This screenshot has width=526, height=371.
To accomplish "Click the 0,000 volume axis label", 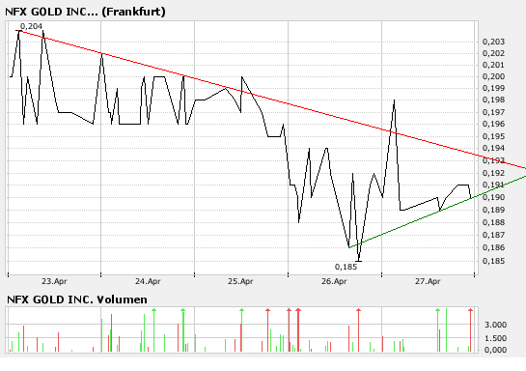I will click(495, 350).
